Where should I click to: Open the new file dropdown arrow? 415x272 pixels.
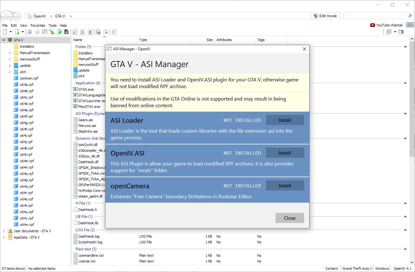pyautogui.click(x=10, y=31)
